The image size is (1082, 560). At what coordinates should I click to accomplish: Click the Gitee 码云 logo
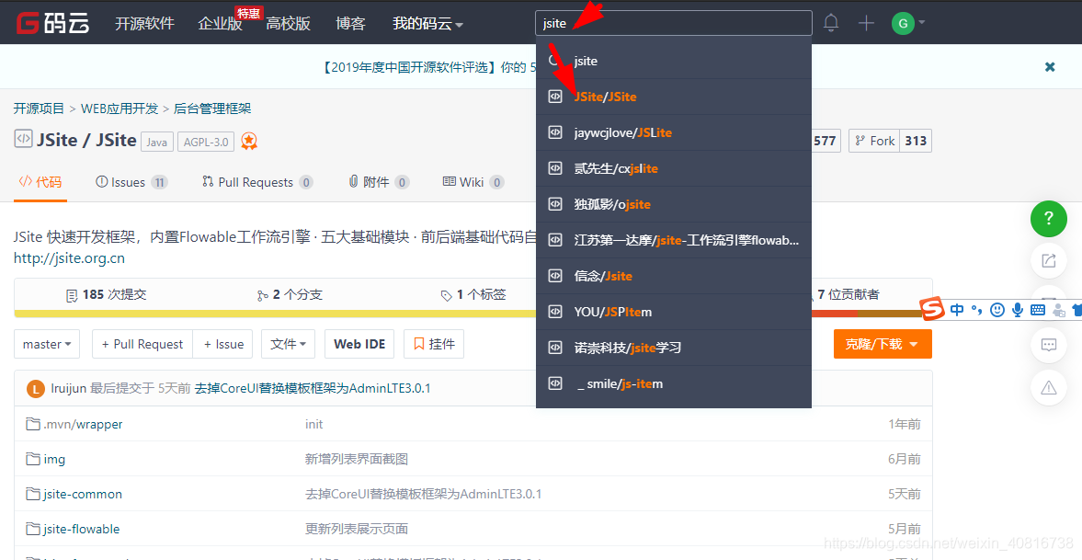pos(53,23)
